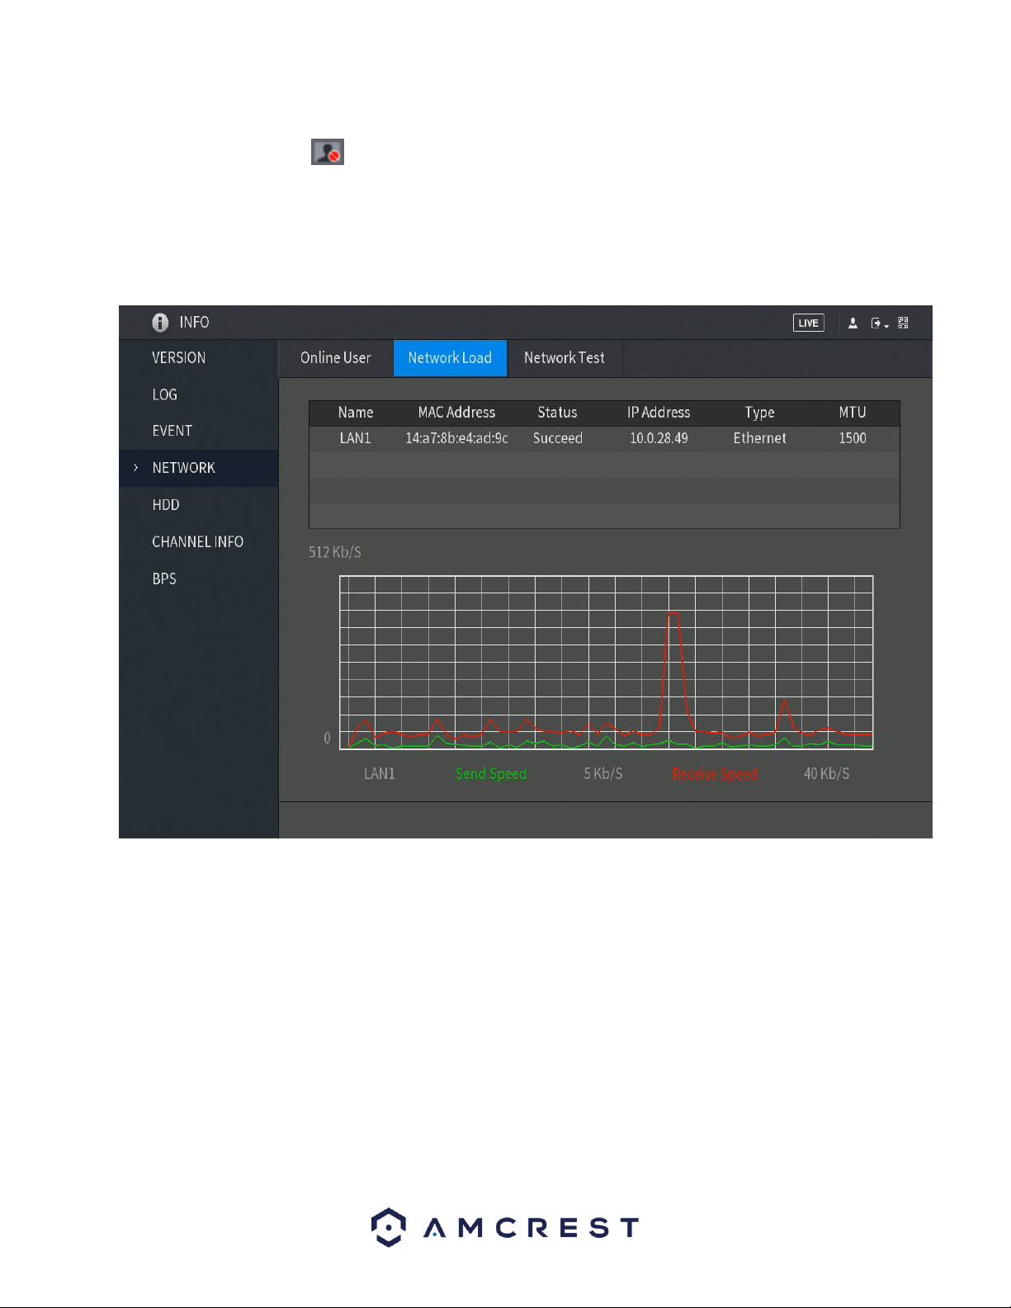Click the Type column header

pos(760,413)
